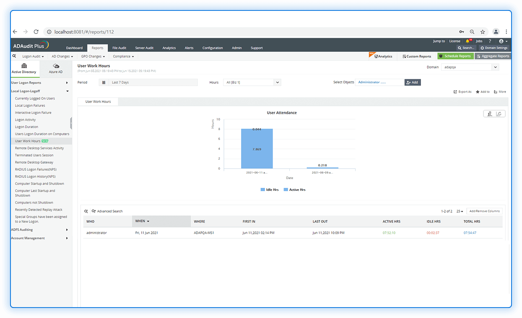Open the Domain adapqa dropdown
The height and width of the screenshot is (318, 522).
[x=470, y=67]
